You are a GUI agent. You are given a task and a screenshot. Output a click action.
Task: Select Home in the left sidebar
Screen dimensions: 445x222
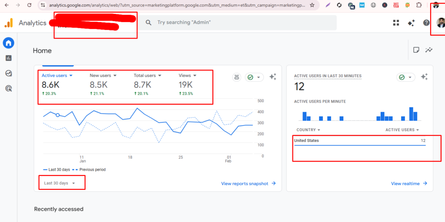[9, 43]
